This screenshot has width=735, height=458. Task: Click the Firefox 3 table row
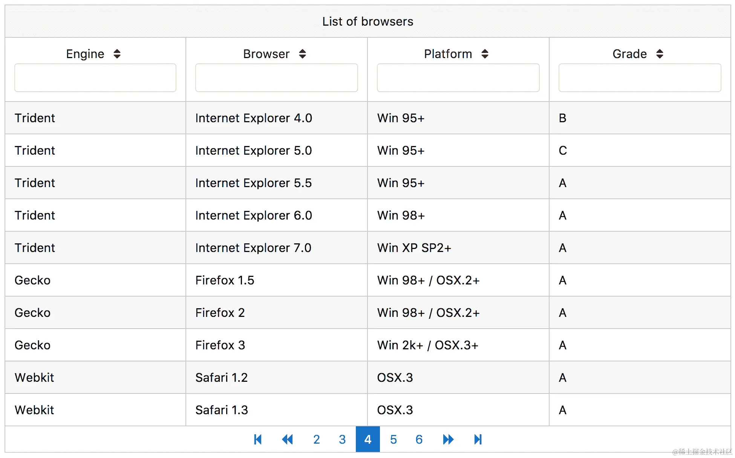[220, 345]
